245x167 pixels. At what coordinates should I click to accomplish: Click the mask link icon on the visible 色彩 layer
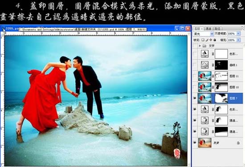[x=212, y=109]
